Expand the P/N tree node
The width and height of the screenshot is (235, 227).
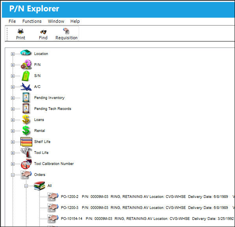pyautogui.click(x=13, y=65)
